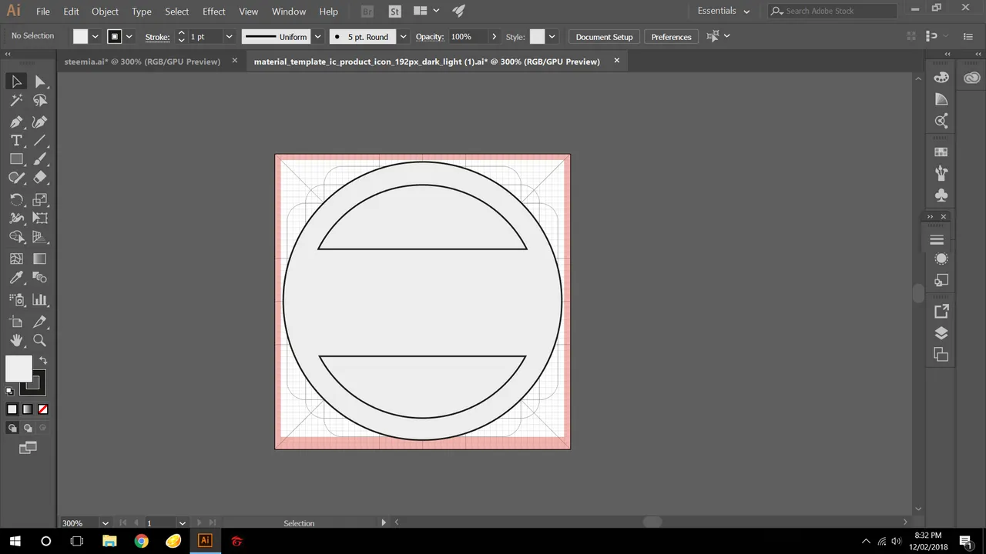Expand the stroke weight dropdown

(x=229, y=37)
